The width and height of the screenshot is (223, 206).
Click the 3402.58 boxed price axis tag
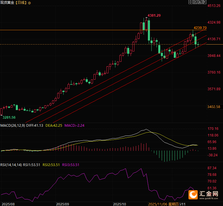pos(214,107)
